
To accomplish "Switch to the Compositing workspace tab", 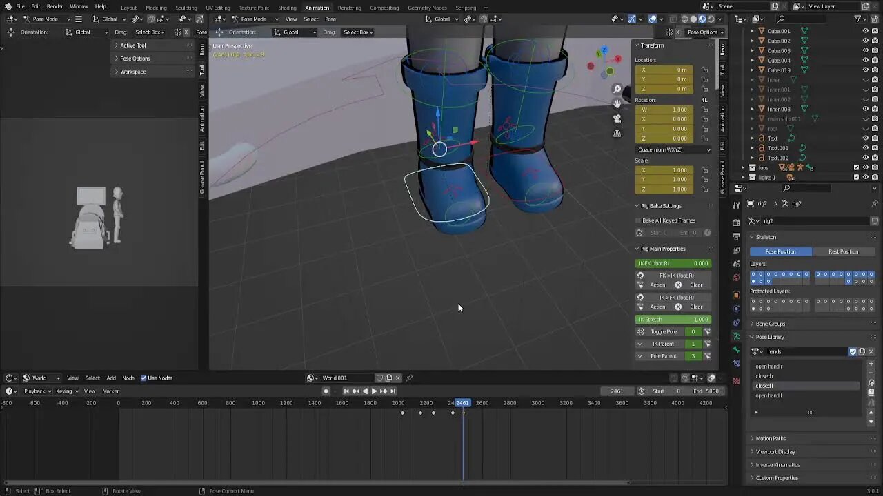I will point(384,8).
